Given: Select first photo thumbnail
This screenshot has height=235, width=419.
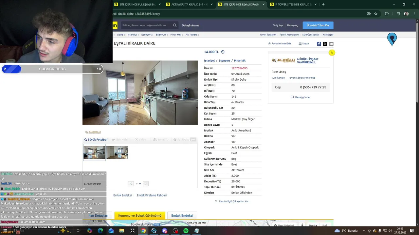Looking at the screenshot, I should coord(95,152).
